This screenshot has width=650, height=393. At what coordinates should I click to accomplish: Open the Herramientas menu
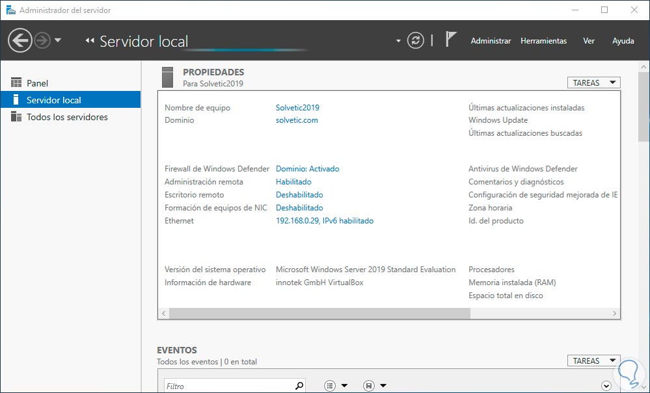pos(543,41)
